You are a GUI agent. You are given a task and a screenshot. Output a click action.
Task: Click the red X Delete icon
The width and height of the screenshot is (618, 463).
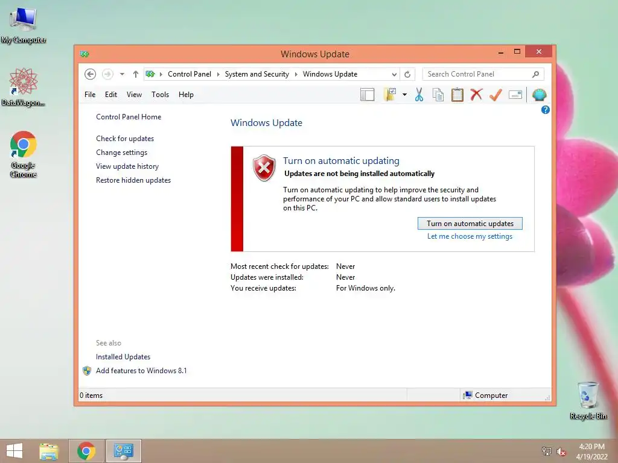point(476,95)
